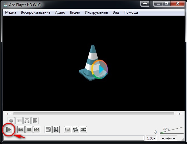Click the remaining time label right of seekbar
This screenshot has height=144, width=187.
pyautogui.click(x=179, y=114)
